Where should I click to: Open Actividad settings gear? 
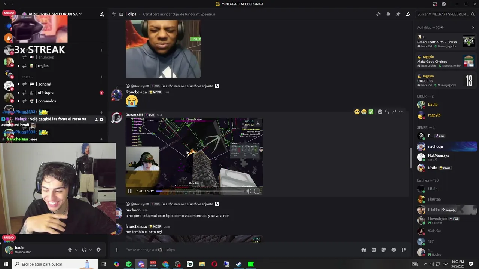(442, 27)
